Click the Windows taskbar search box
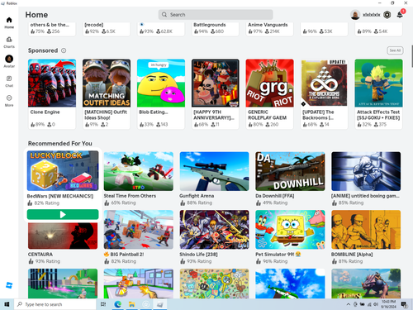Image resolution: width=413 pixels, height=310 pixels. click(x=55, y=304)
